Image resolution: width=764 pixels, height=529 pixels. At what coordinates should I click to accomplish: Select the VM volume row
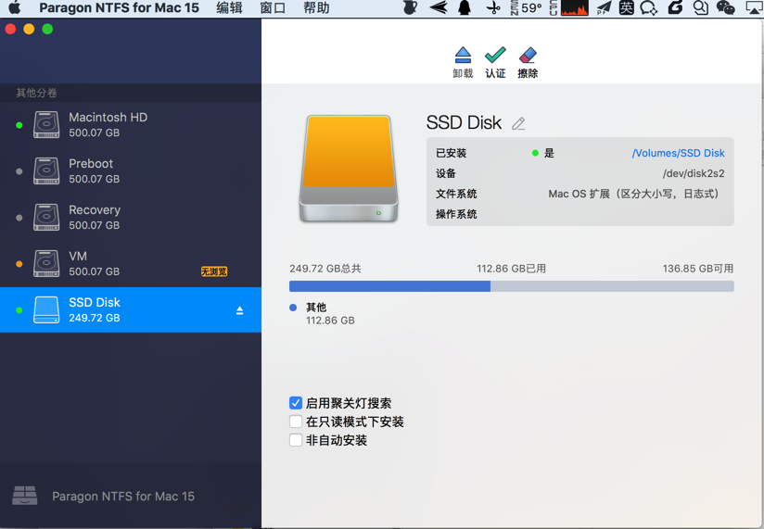tap(131, 263)
